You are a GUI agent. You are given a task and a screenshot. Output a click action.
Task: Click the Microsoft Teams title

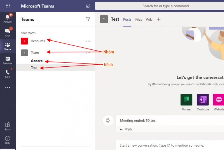[x=38, y=6]
